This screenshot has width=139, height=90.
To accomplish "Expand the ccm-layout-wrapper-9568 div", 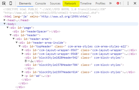I will tap(23, 54).
